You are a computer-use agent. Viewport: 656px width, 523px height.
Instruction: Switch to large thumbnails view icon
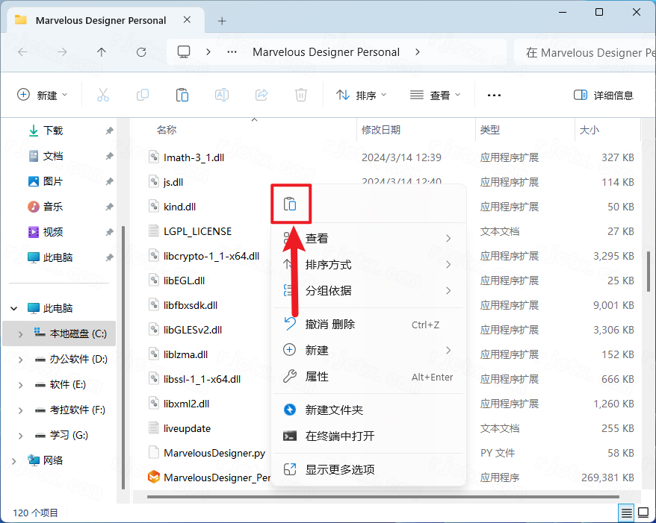pos(643,513)
